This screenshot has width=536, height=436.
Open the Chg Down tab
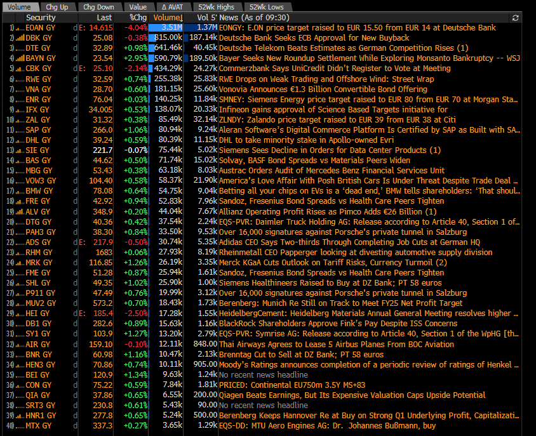click(98, 7)
